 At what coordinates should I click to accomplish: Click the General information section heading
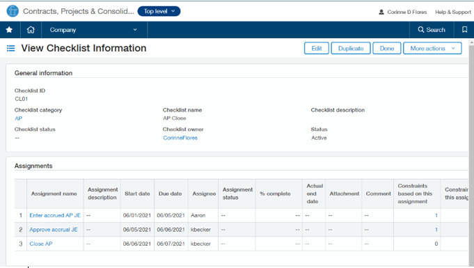pyautogui.click(x=44, y=73)
